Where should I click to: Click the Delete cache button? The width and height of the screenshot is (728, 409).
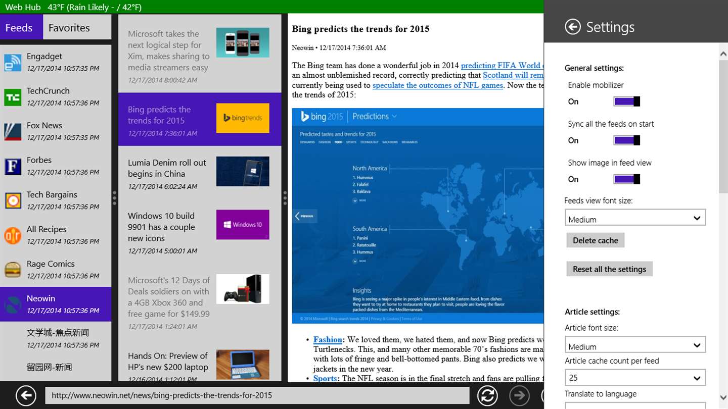click(x=596, y=240)
